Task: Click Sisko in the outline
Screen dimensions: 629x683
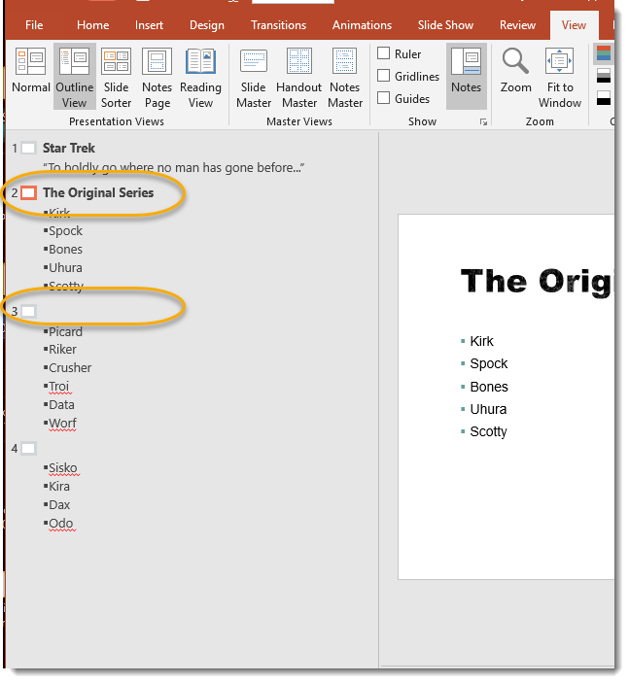Action: [63, 468]
